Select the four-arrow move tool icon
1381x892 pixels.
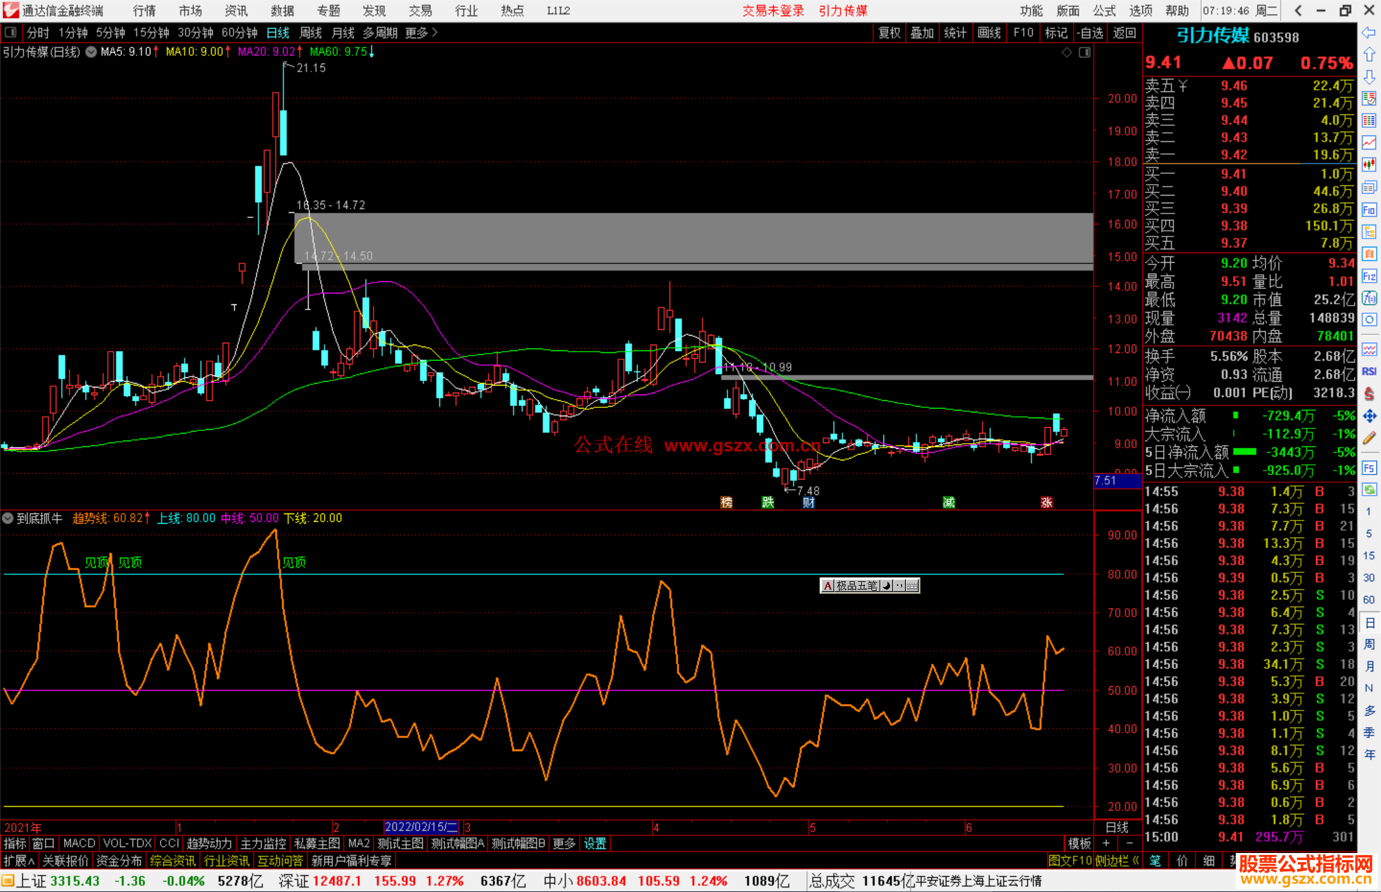[1369, 416]
